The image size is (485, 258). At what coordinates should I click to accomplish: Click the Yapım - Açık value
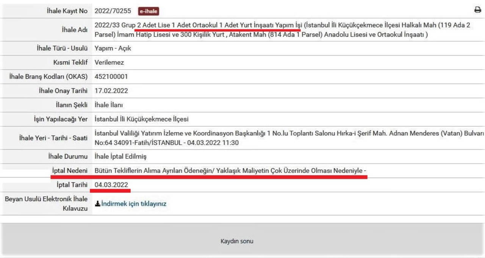coord(113,48)
